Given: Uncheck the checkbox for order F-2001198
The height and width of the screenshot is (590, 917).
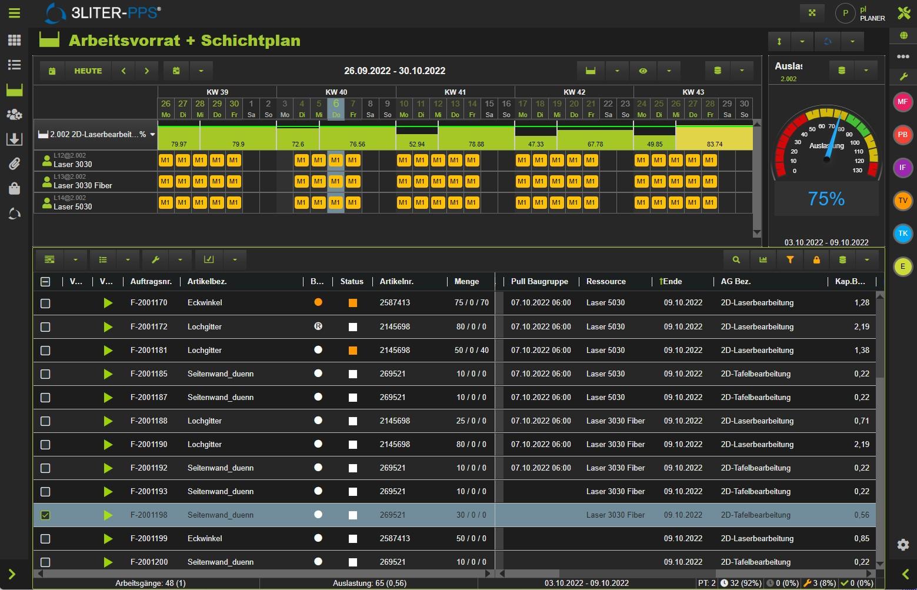Looking at the screenshot, I should (45, 515).
